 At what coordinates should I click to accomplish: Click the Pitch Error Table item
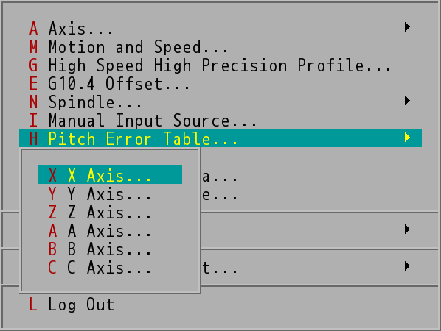point(220,138)
